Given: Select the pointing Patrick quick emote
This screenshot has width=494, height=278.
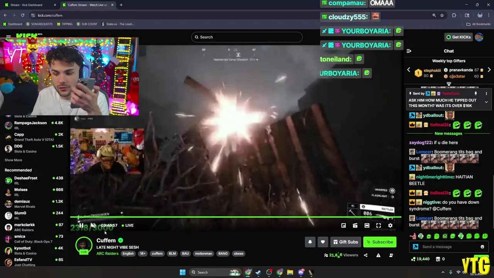Looking at the screenshot, I should [x=413, y=236].
